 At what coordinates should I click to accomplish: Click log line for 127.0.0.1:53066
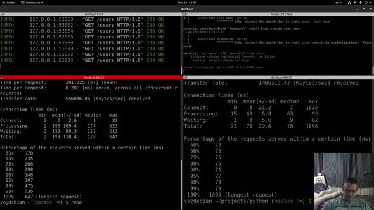pos(82,37)
